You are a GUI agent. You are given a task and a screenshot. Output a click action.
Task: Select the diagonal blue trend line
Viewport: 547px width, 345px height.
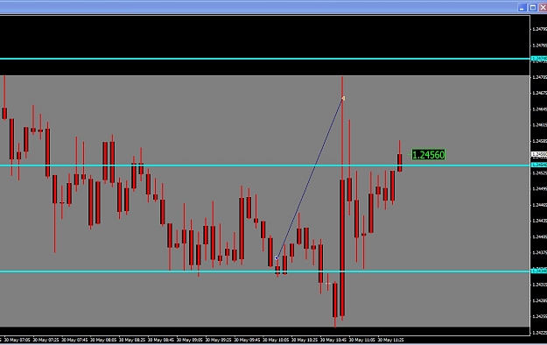tap(310, 178)
